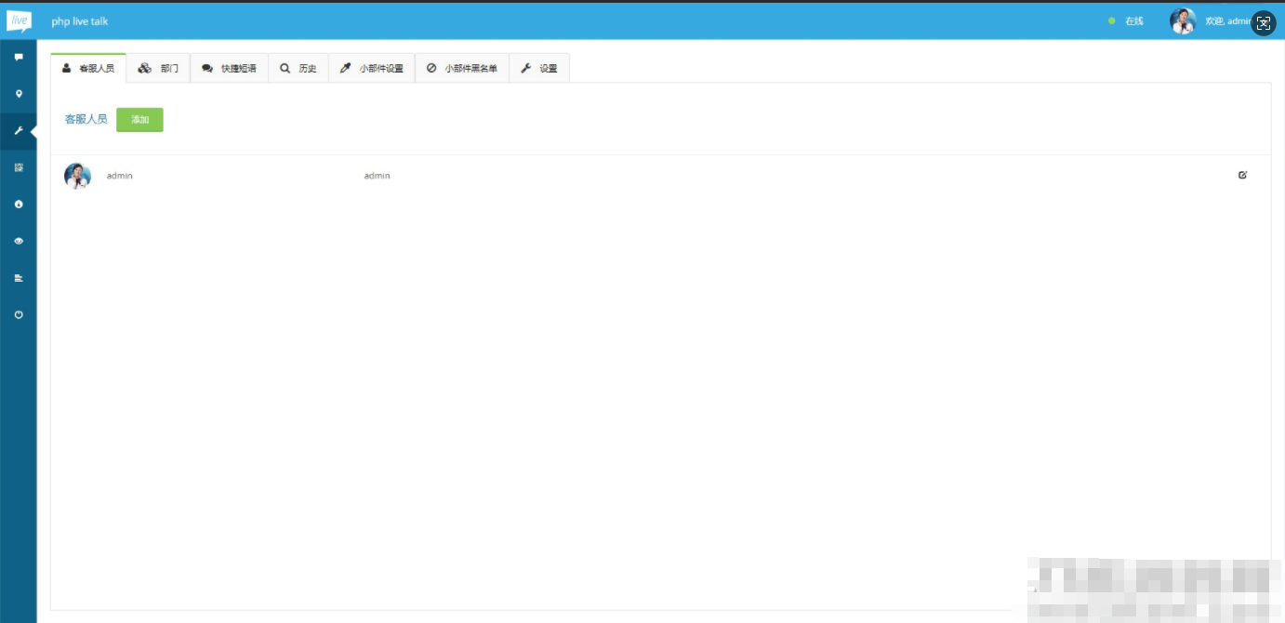Switch to the 快捷短语 tab
Image resolution: width=1285 pixels, height=623 pixels.
(230, 69)
